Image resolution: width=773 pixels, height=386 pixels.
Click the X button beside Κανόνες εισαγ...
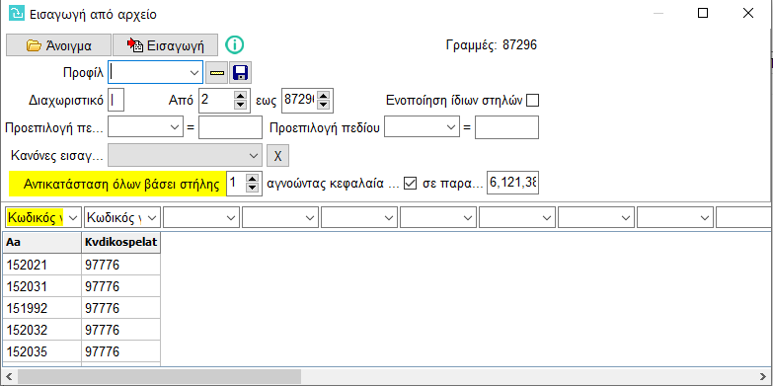pyautogui.click(x=277, y=156)
